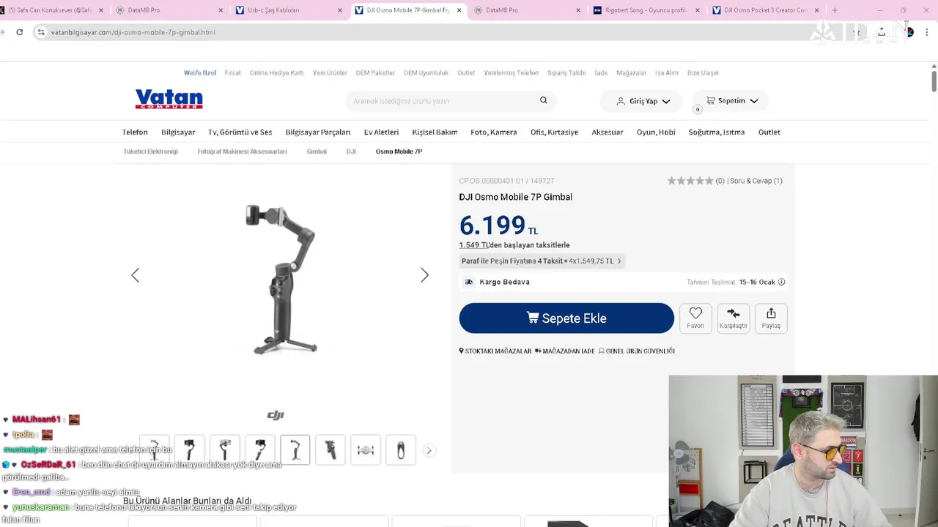Click the product search input field
The width and height of the screenshot is (938, 527).
pyautogui.click(x=443, y=101)
